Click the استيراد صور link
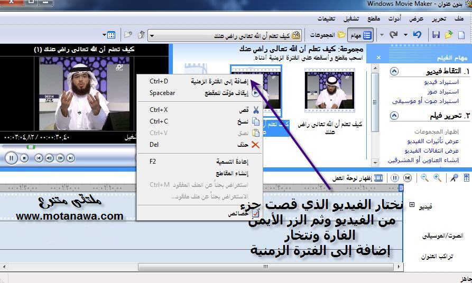The width and height of the screenshot is (472, 283). pyautogui.click(x=443, y=92)
